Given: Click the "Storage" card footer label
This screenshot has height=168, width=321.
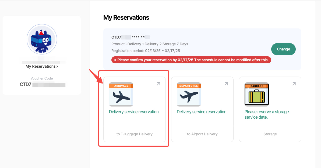Looking at the screenshot, I should [x=270, y=134].
